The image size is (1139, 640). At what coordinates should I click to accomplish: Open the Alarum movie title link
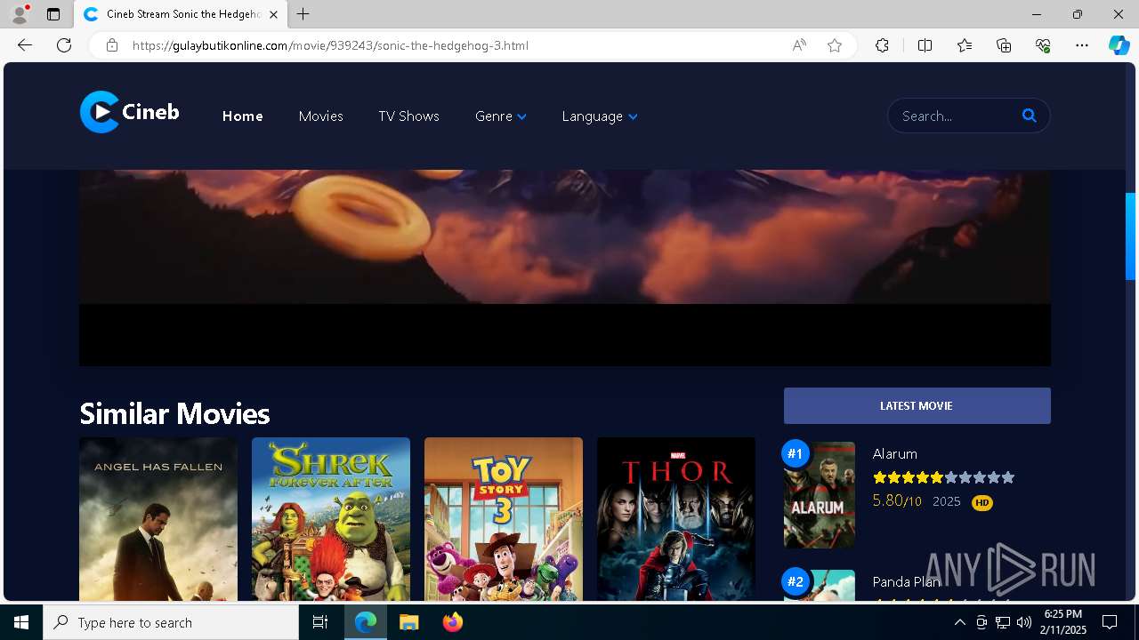pos(895,454)
